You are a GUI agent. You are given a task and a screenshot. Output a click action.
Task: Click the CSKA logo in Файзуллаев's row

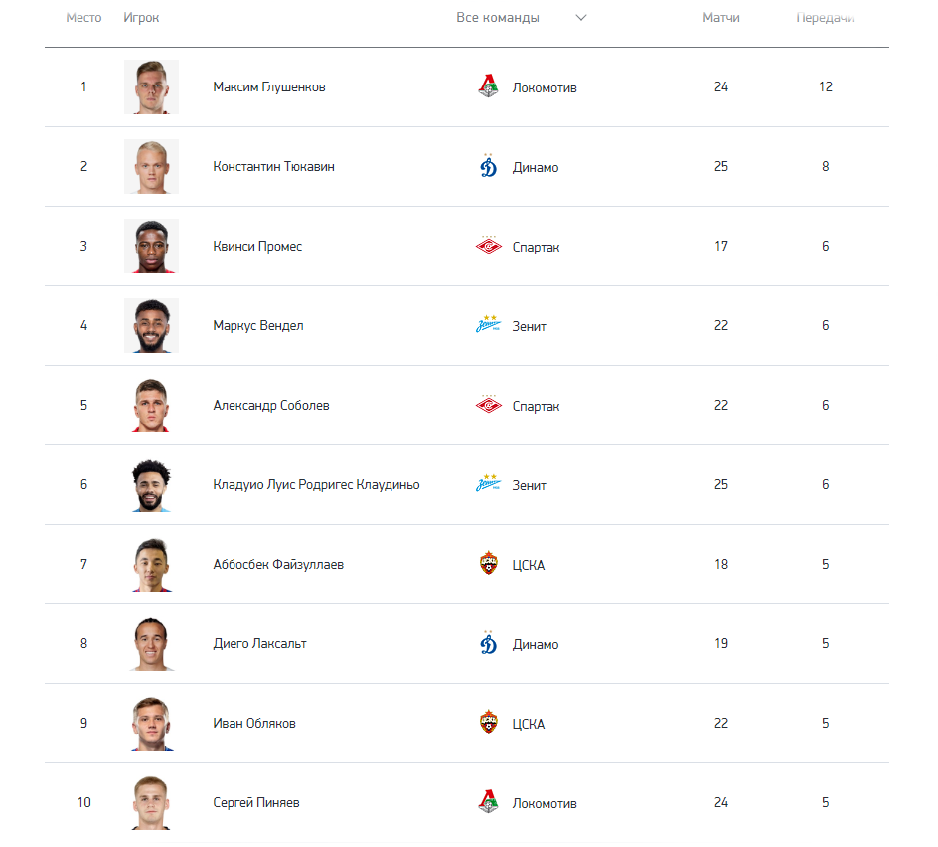pyautogui.click(x=488, y=564)
